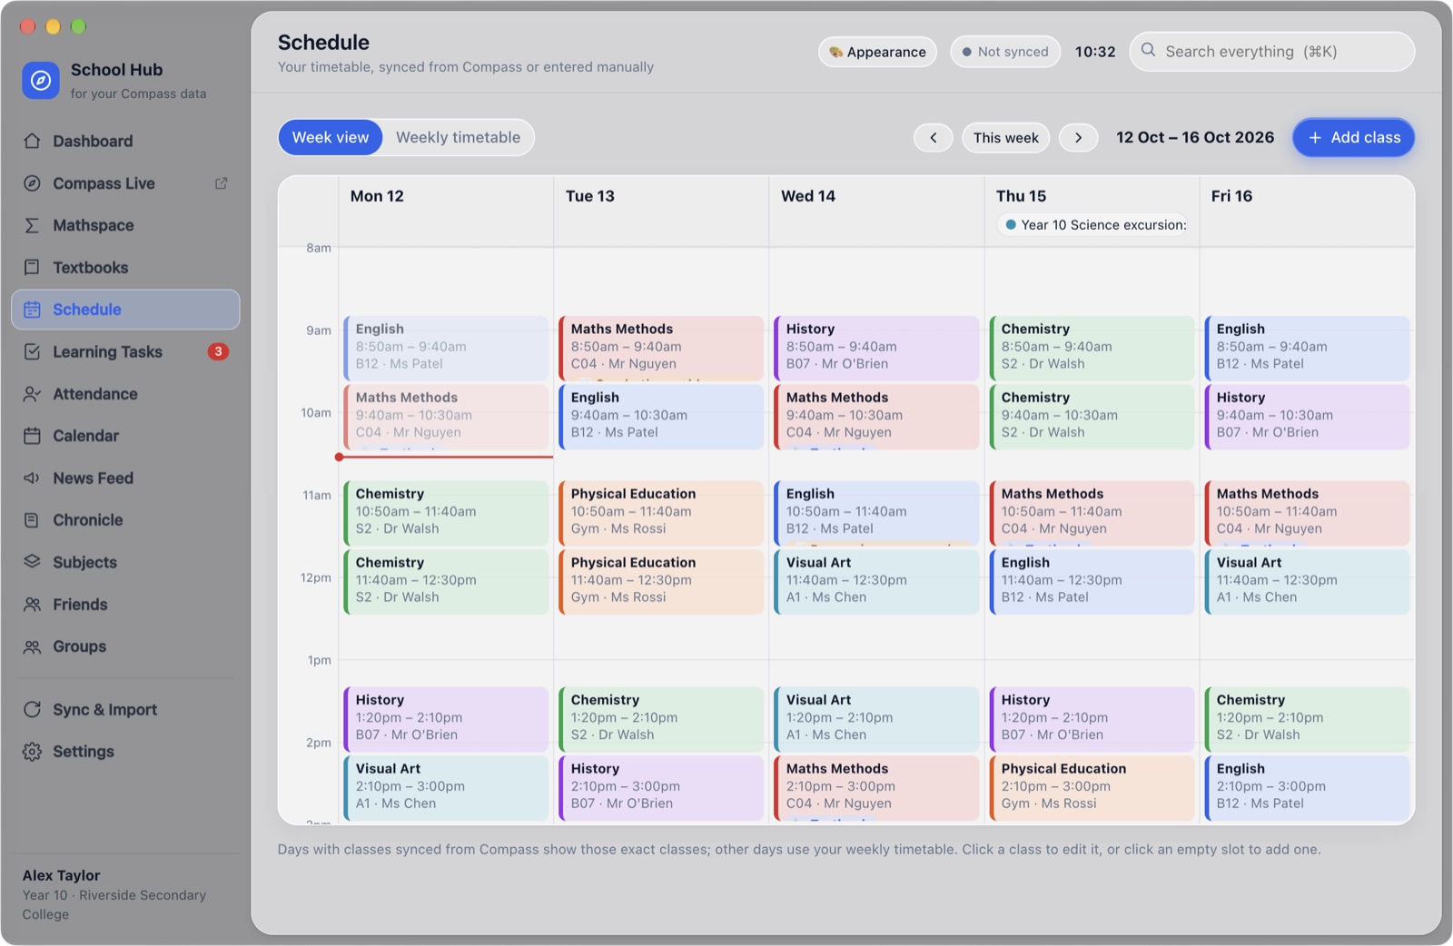1453x946 pixels.
Task: Click the Not synced status pill
Action: [1005, 52]
